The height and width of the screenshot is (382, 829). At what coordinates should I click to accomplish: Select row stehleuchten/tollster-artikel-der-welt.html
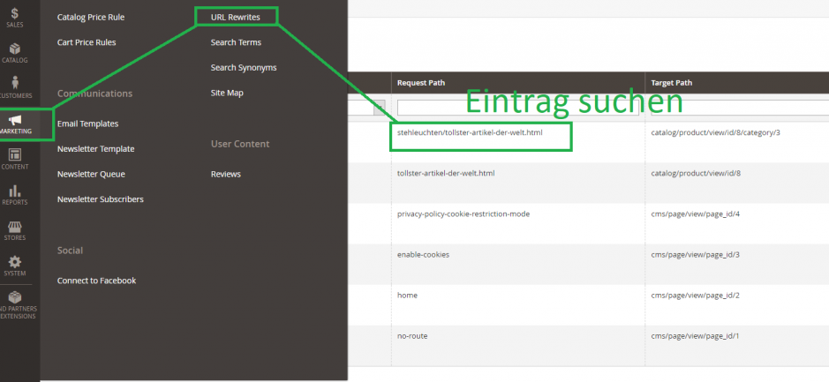470,132
